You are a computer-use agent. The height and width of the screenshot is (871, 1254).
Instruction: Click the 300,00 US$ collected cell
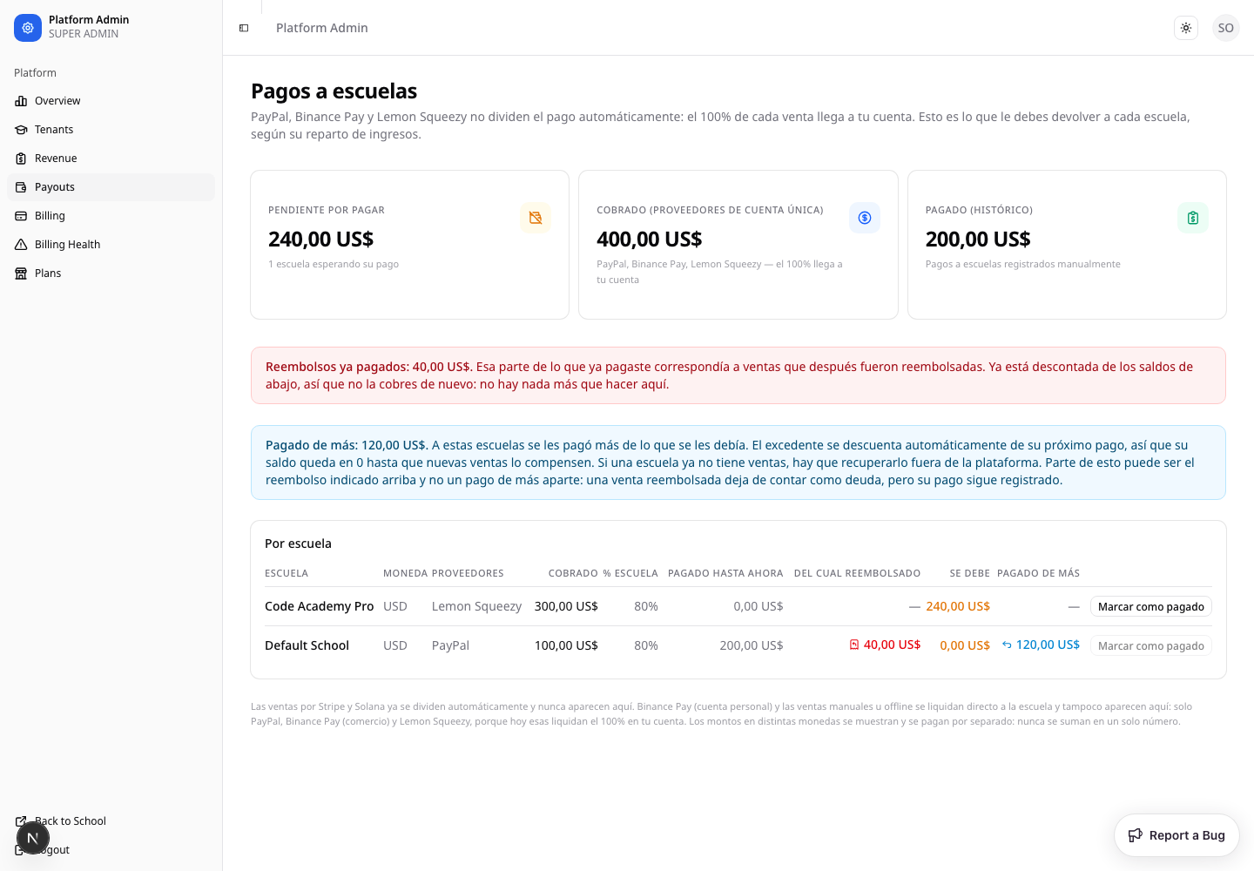(566, 606)
